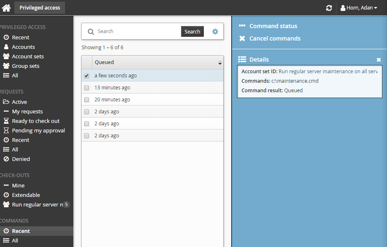Open search settings gear icon
This screenshot has height=247, width=387.
[215, 31]
